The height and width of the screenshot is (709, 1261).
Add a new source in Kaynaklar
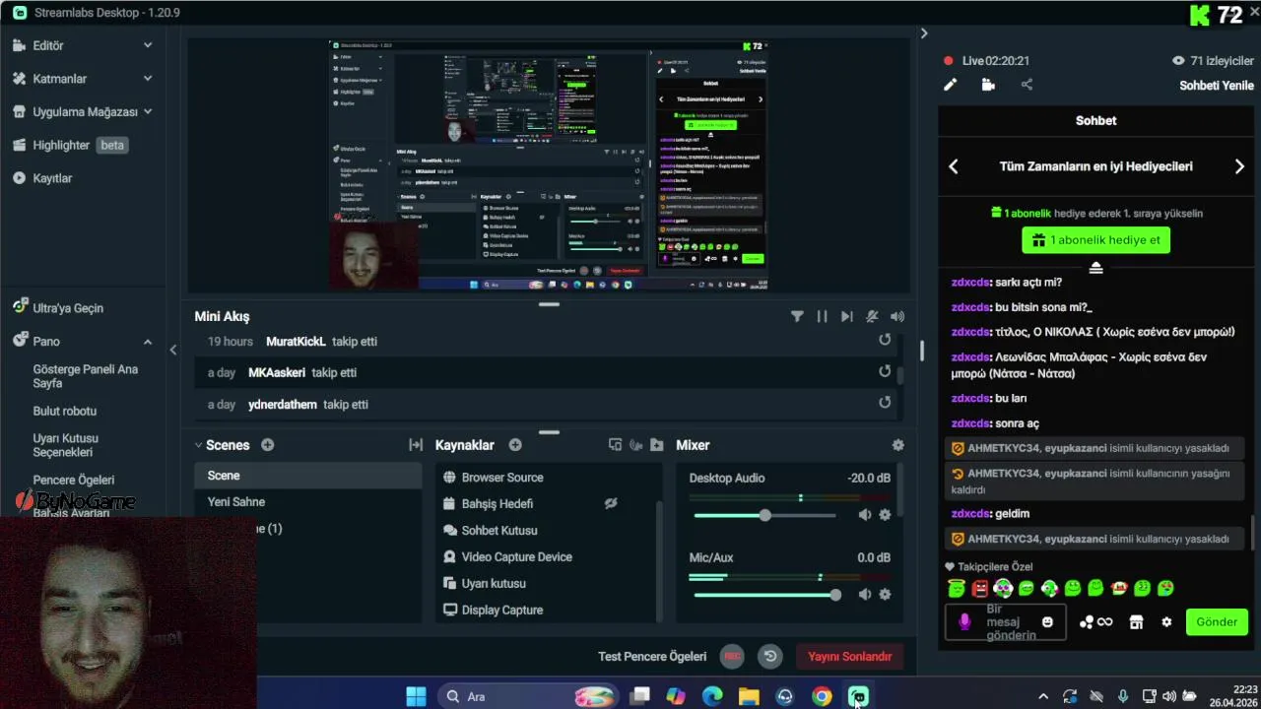coord(515,445)
